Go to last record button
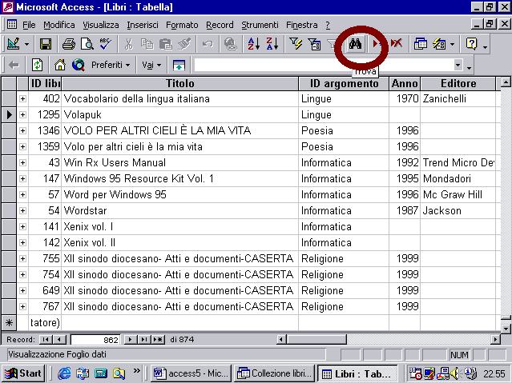This screenshot has height=383, width=512. (x=144, y=340)
